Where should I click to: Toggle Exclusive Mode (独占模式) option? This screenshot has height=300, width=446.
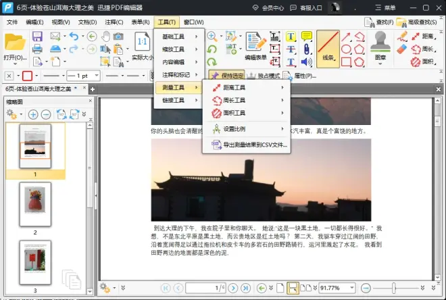click(x=266, y=76)
